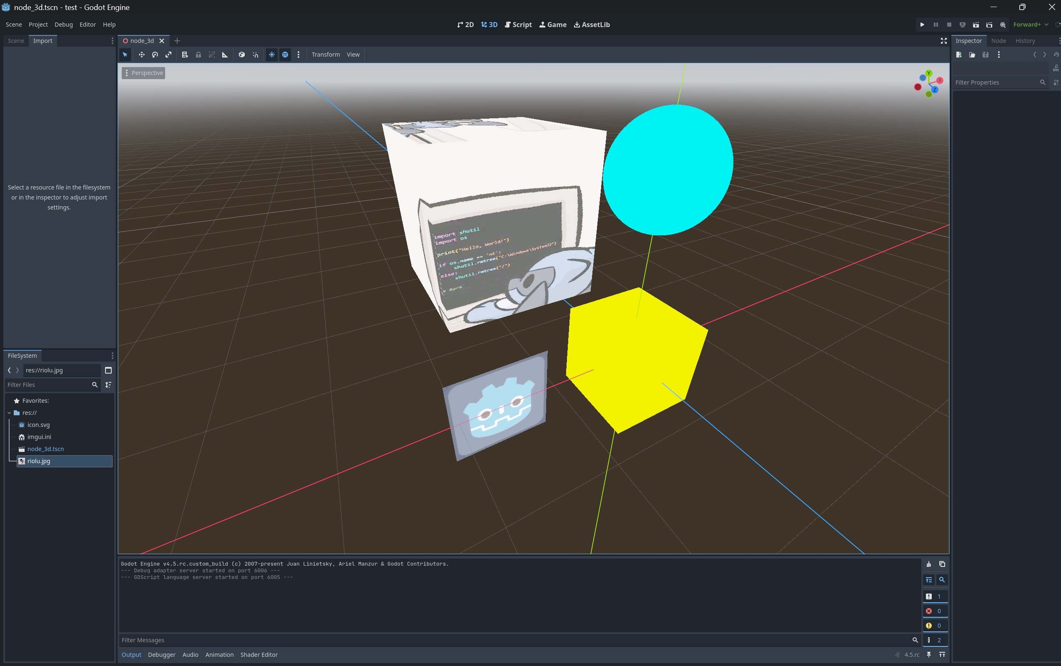Select the Rotate tool
This screenshot has height=666, width=1061.
coord(155,55)
